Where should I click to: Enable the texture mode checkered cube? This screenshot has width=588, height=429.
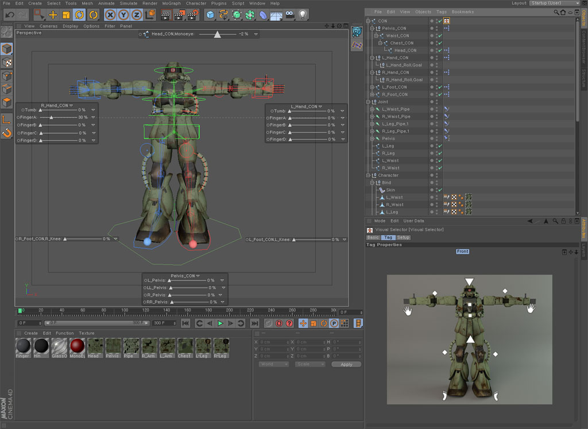click(7, 62)
